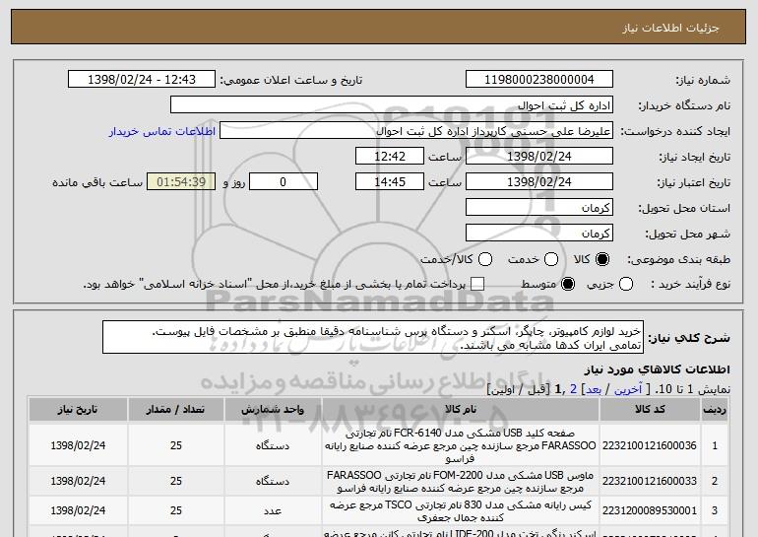
Task: Select product code 2231200089530001
Action: 650,510
